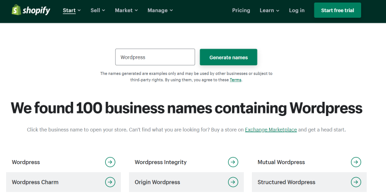Click the Start free trial button

coord(338,10)
